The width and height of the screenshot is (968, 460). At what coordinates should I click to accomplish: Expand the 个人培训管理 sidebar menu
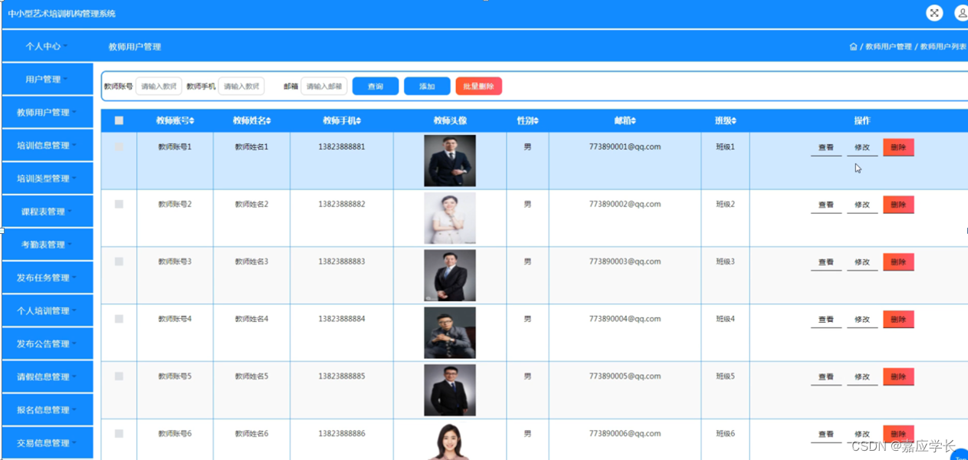click(48, 310)
